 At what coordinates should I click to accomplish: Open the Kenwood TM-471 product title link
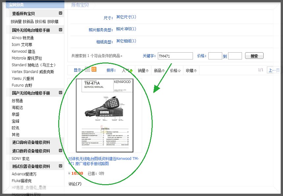(104, 161)
